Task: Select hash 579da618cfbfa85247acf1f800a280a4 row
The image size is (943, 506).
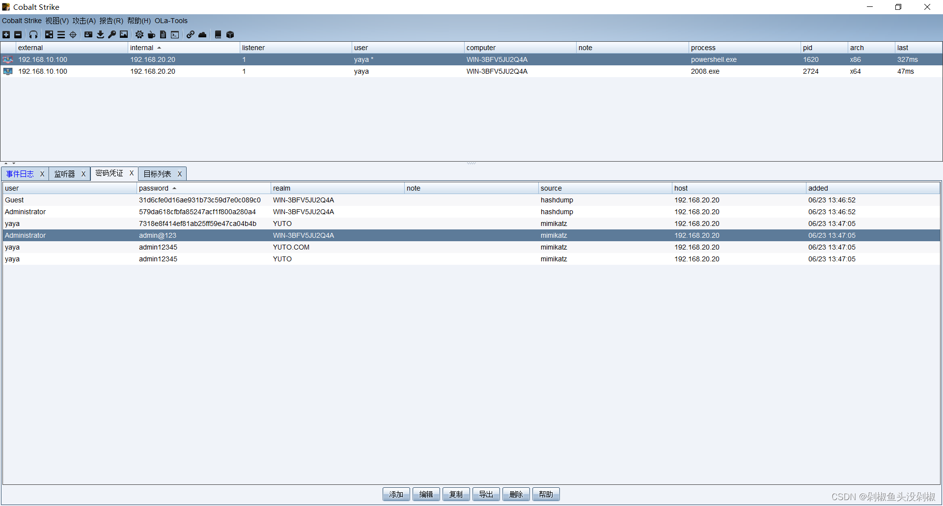Action: coord(471,212)
